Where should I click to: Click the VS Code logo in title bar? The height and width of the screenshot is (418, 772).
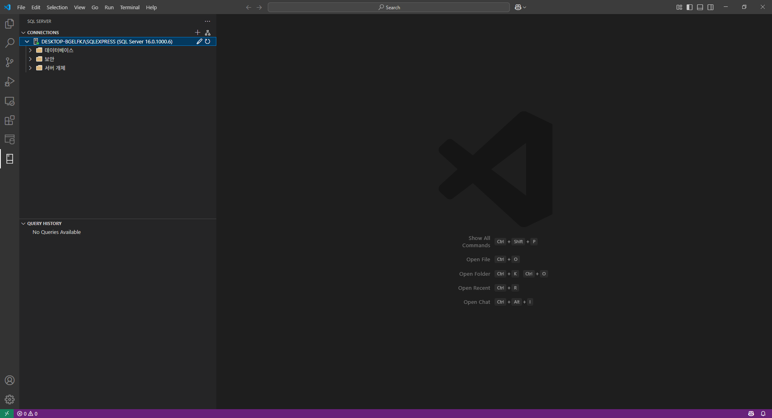[x=7, y=7]
